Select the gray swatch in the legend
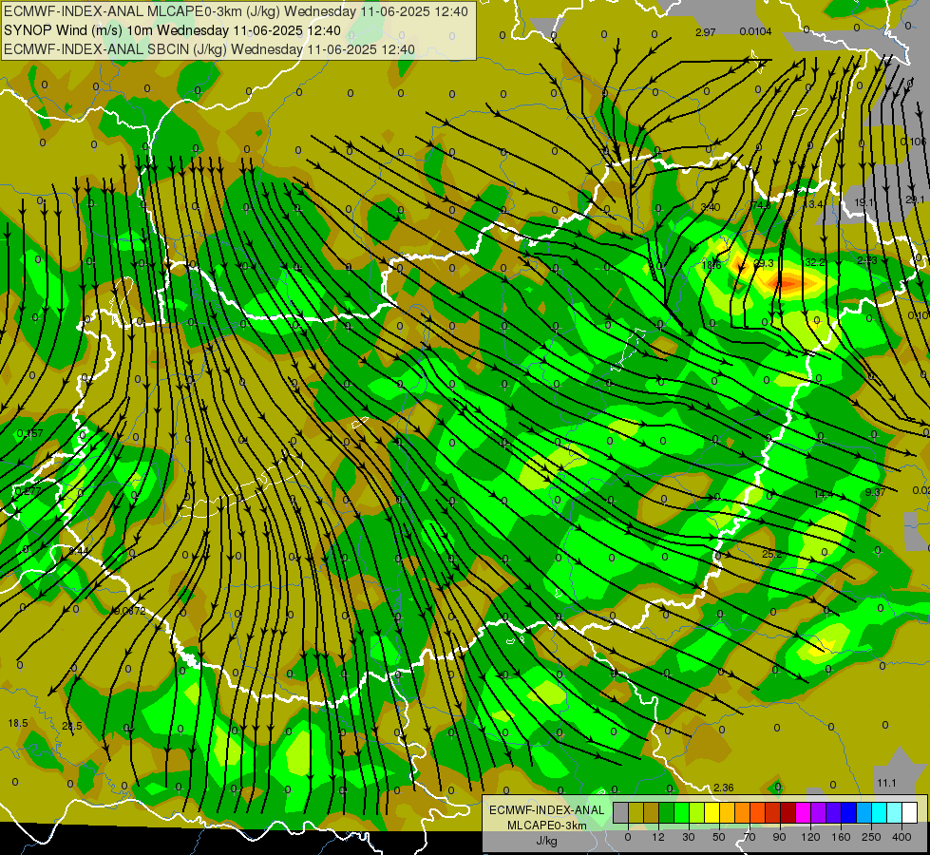This screenshot has width=930, height=855. (621, 812)
